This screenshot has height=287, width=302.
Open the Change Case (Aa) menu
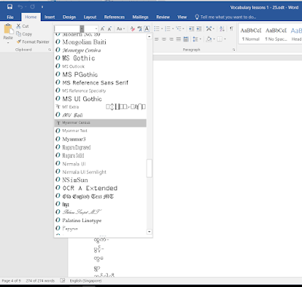click(x=121, y=29)
